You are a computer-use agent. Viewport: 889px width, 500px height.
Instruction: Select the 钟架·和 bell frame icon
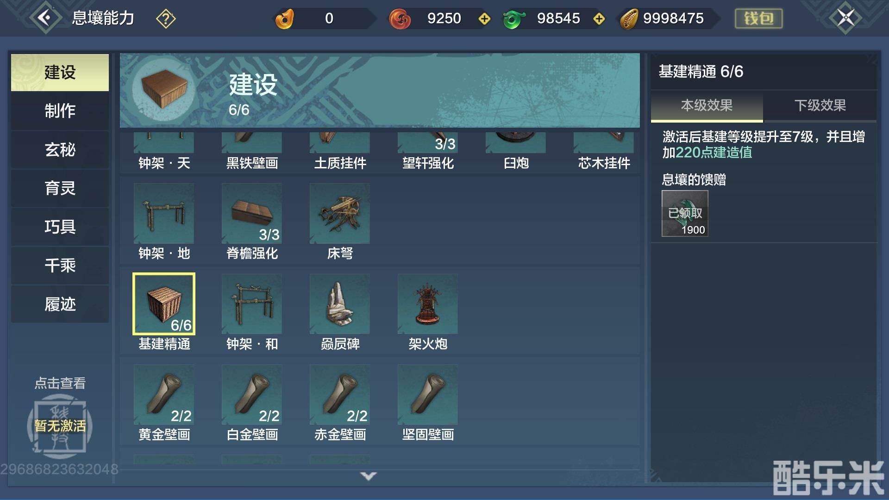(252, 304)
